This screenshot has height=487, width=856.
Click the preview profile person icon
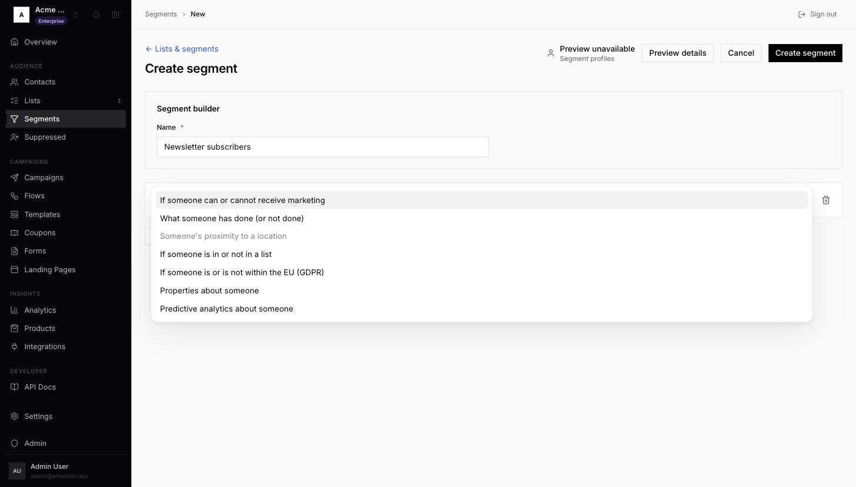coord(551,53)
